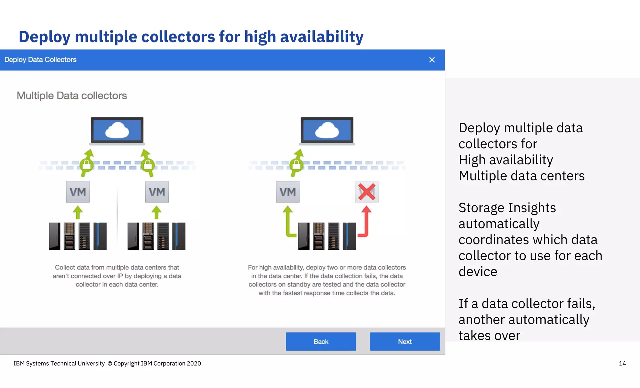Click the slide page number 14
The height and width of the screenshot is (388, 640).
point(622,363)
